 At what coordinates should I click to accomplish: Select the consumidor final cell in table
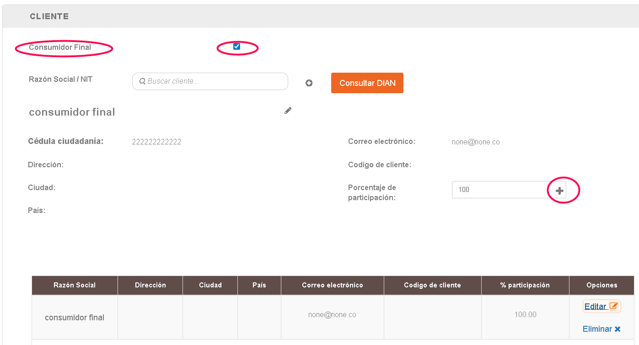tap(75, 318)
